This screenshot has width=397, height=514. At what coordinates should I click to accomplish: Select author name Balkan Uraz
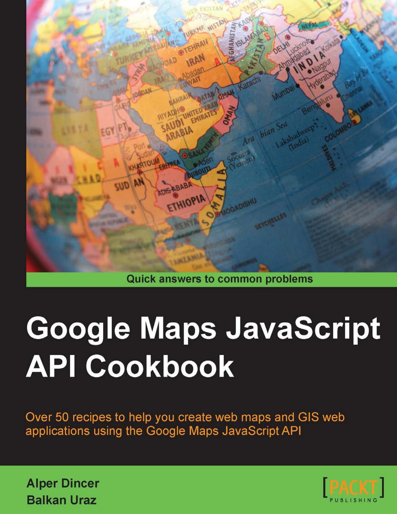click(61, 500)
